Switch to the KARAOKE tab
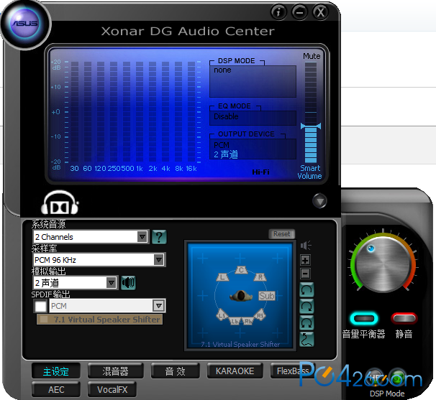The width and height of the screenshot is (436, 400). click(235, 371)
